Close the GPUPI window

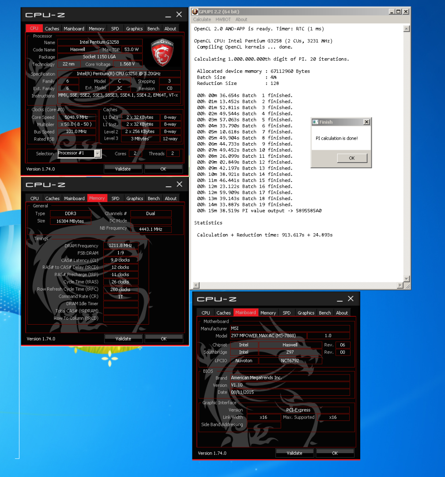click(406, 11)
